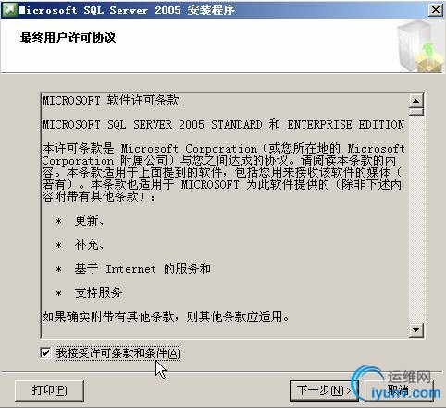
Task: Click the server box graphic in header
Action: pos(420,46)
